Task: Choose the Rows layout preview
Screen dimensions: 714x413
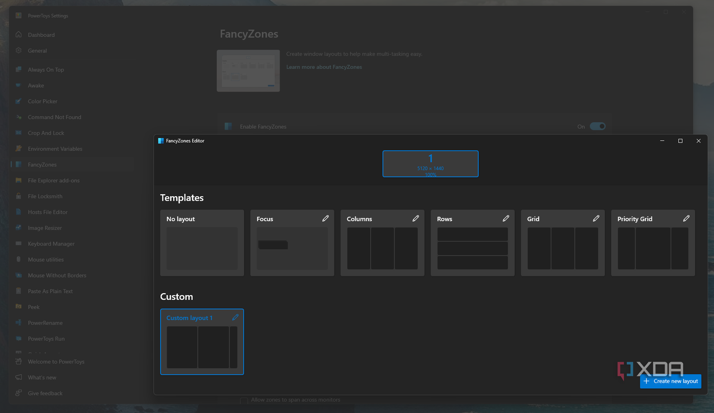Action: 472,249
